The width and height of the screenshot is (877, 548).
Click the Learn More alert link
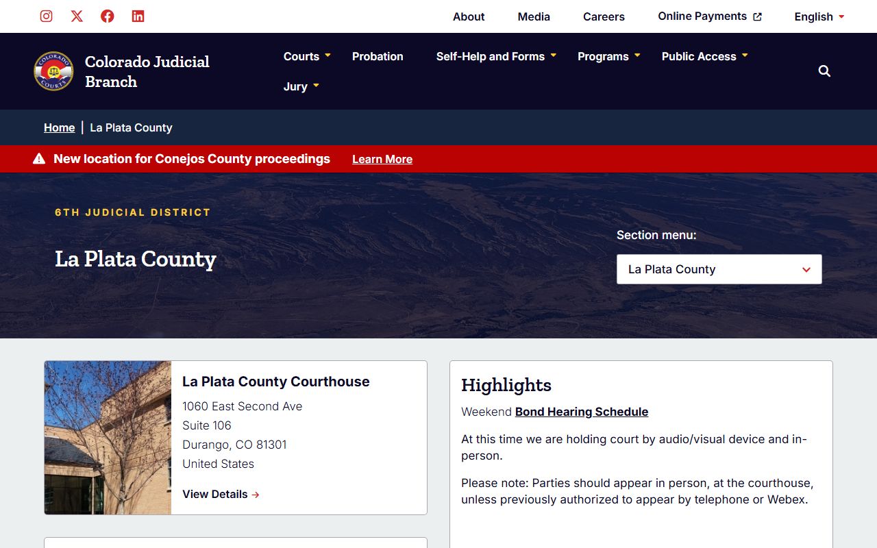[x=382, y=159]
